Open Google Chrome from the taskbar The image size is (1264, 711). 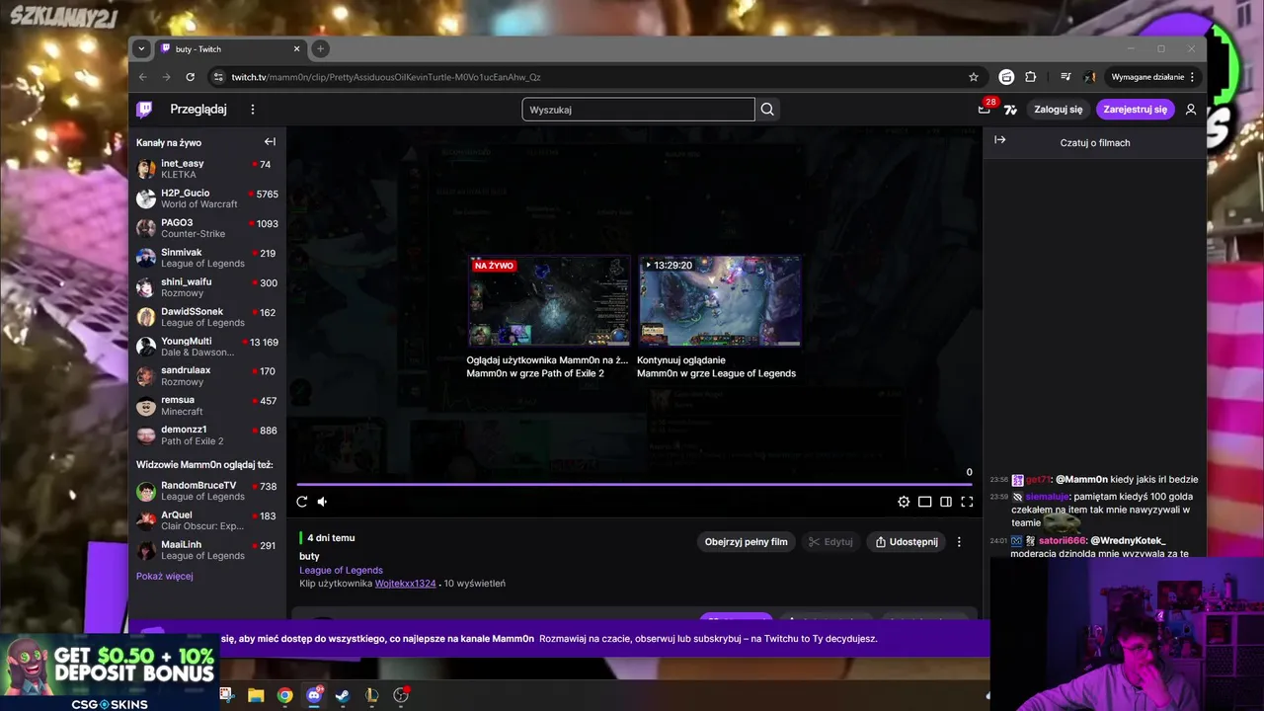tap(284, 695)
